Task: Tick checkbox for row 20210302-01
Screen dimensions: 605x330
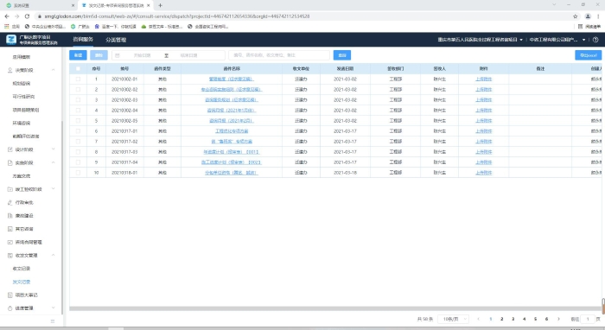Action: 79,79
